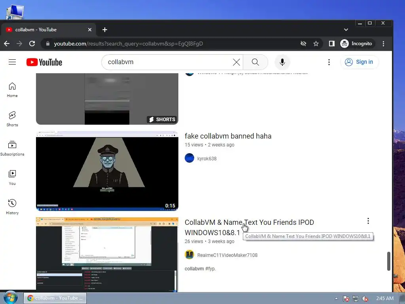Image resolution: width=405 pixels, height=304 pixels.
Task: Click '26 views • 3 weeks ago' text
Action: (x=210, y=241)
